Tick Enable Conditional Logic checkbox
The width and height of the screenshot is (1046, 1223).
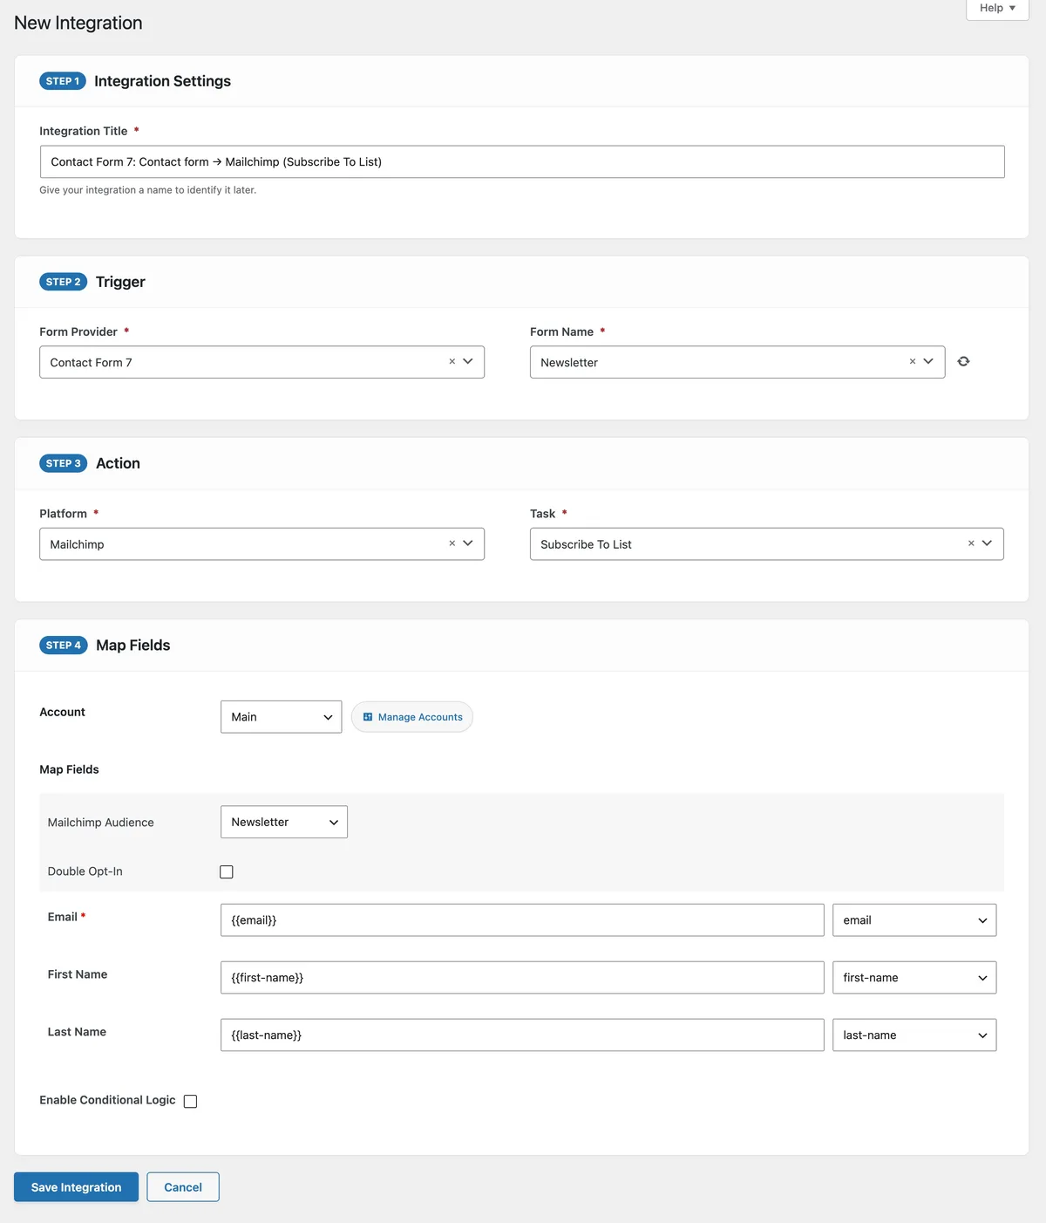[190, 1101]
